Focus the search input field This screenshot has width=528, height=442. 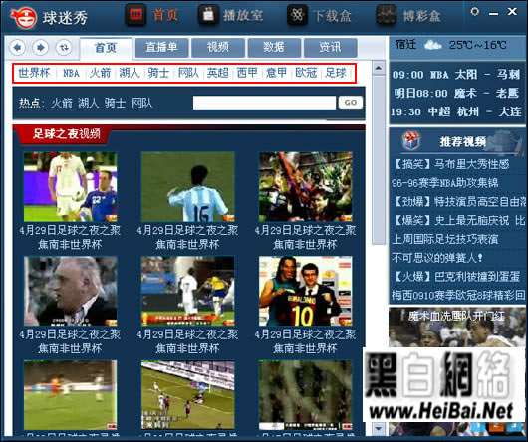tap(264, 103)
